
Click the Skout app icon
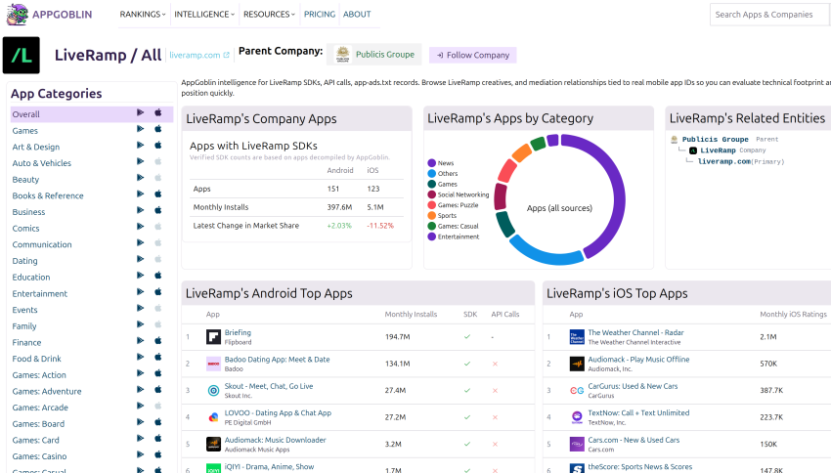[213, 390]
